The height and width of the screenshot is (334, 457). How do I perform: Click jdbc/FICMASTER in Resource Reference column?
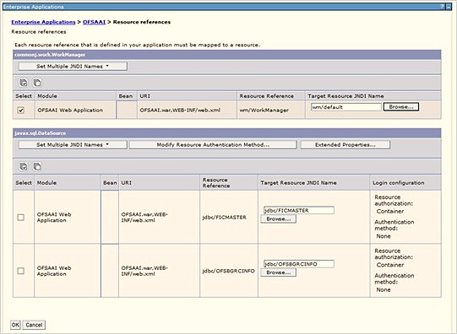225,218
